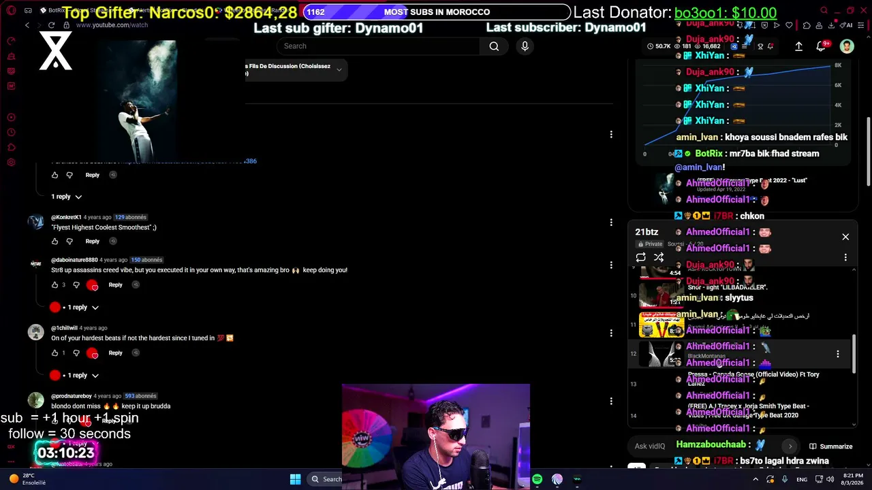Open options menu for @prodnatureboy comment
The height and width of the screenshot is (490, 872).
(x=611, y=401)
